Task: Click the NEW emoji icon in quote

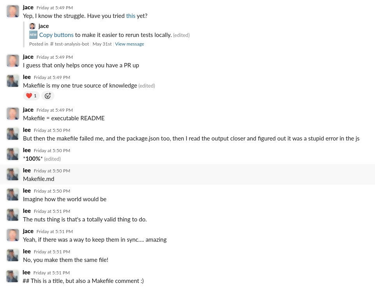Action: tap(33, 35)
